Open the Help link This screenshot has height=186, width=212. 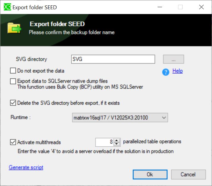click(x=178, y=71)
